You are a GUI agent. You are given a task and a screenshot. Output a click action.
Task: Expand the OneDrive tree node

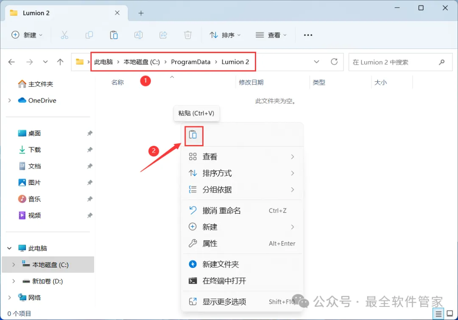tap(10, 100)
